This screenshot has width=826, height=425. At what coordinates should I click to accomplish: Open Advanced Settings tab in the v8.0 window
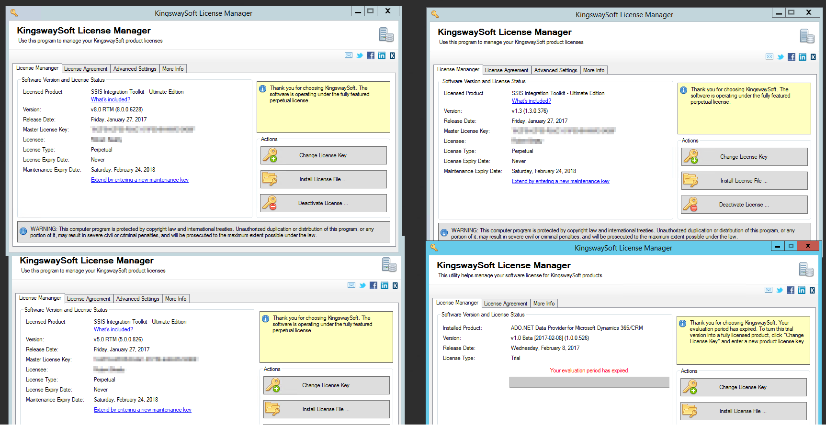coord(135,69)
